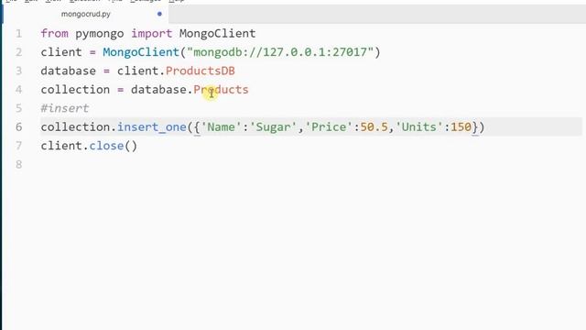Click line number 1 in the gutter
Viewport: 586px width, 330px height.
[18, 34]
